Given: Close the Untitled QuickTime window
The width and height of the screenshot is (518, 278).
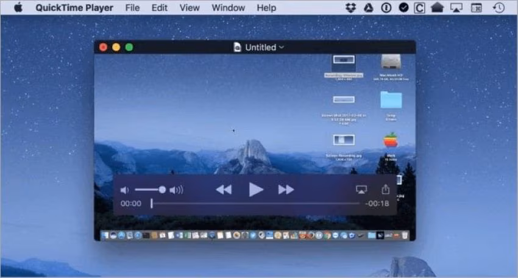Looking at the screenshot, I should click(x=103, y=48).
